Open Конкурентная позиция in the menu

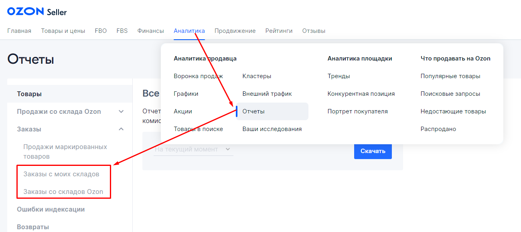pos(361,94)
